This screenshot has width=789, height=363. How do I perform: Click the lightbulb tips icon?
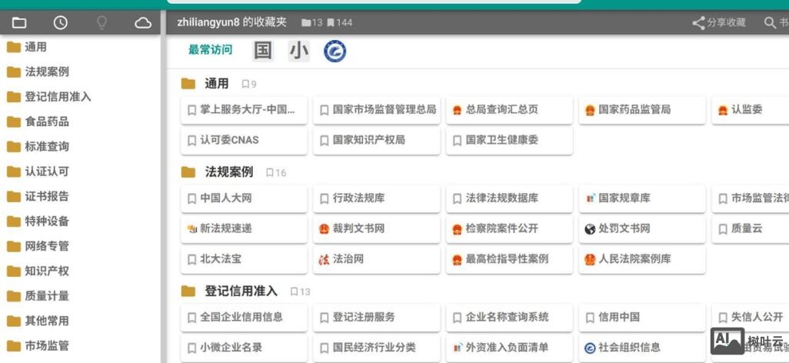pyautogui.click(x=102, y=22)
